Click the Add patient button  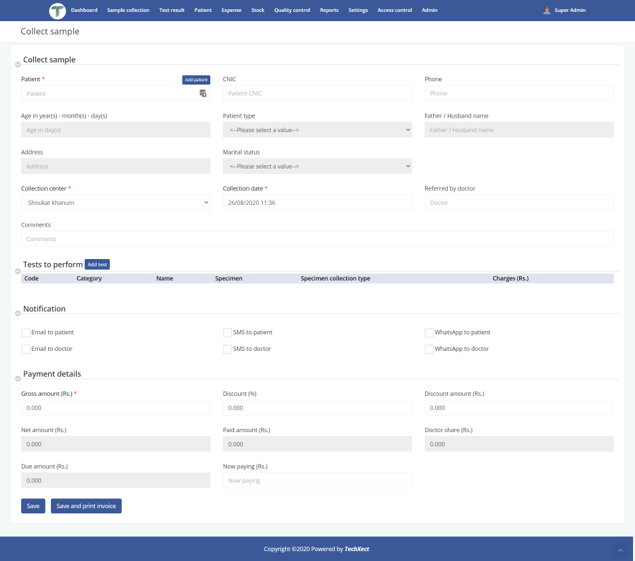pos(196,80)
